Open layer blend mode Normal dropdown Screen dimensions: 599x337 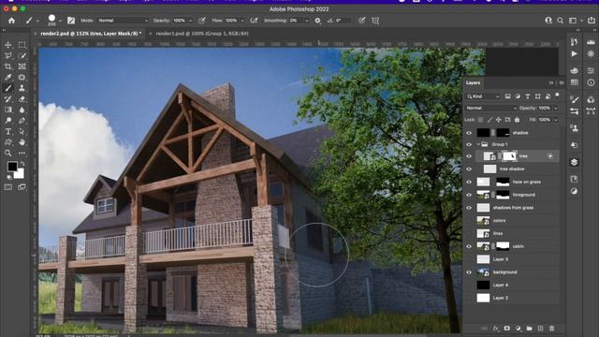click(490, 109)
